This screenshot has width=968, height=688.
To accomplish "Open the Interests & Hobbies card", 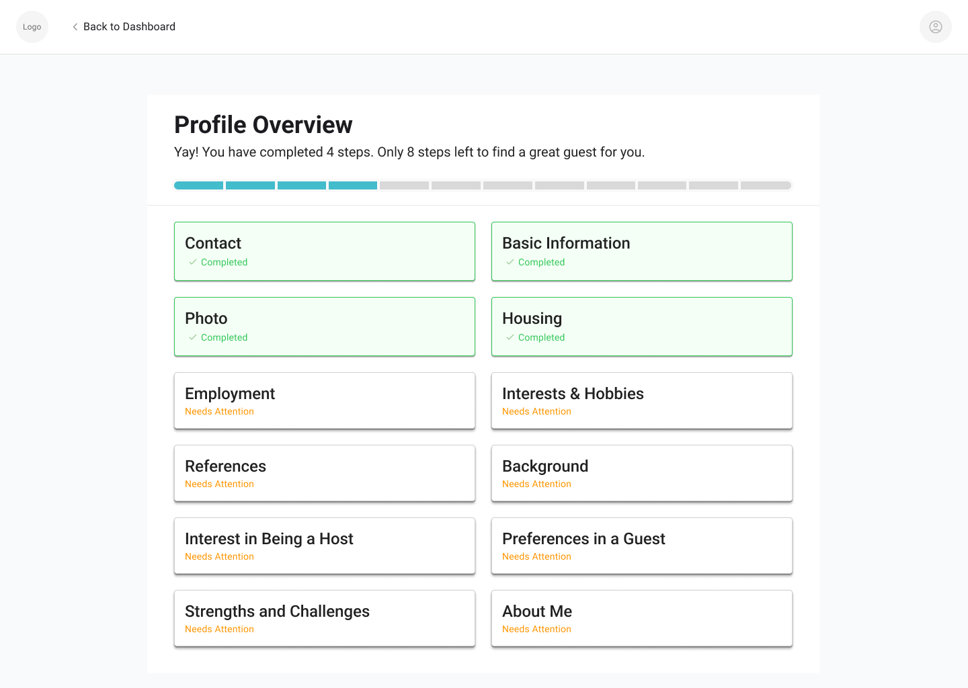I will click(642, 400).
